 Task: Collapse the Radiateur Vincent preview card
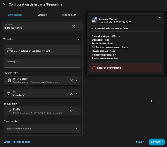(x=160, y=18)
